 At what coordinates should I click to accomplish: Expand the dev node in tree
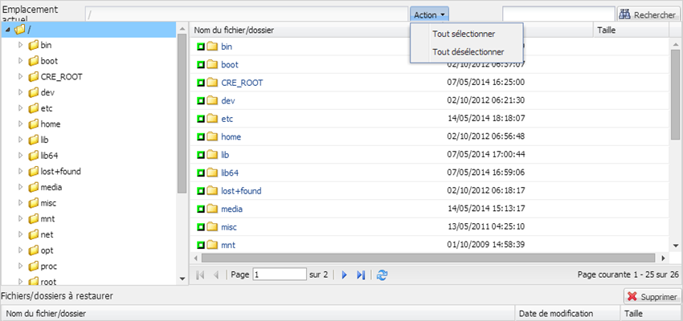pos(20,92)
